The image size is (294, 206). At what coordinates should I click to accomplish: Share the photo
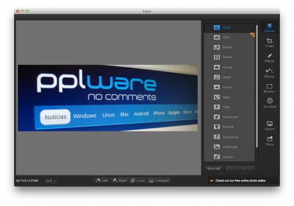(x=269, y=141)
